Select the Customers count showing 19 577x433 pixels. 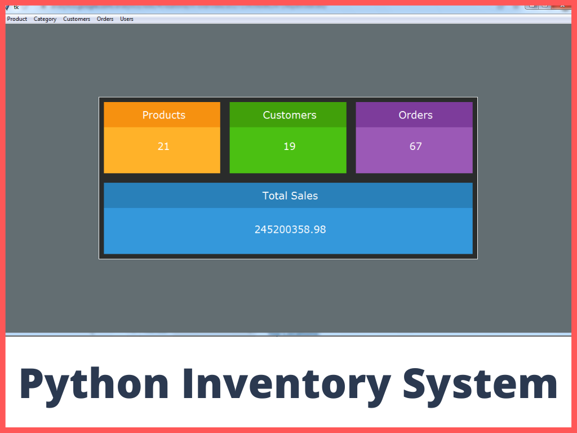289,146
